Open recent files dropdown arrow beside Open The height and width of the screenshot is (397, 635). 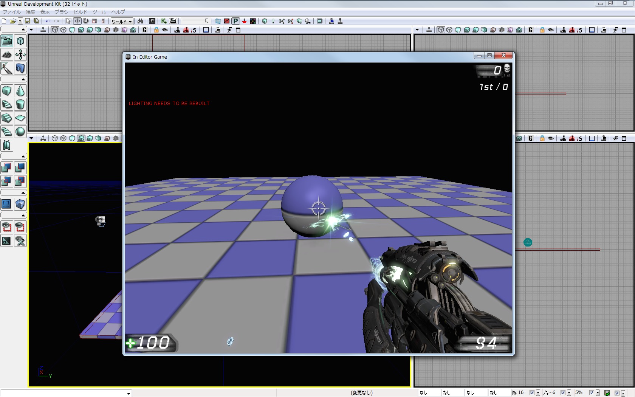coord(20,21)
